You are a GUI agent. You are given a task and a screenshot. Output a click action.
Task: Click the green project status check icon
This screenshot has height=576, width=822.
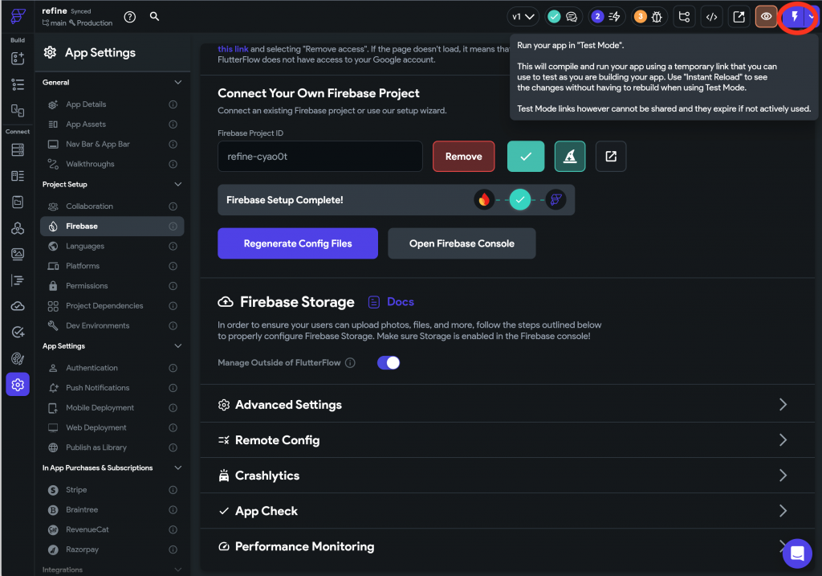click(x=554, y=17)
